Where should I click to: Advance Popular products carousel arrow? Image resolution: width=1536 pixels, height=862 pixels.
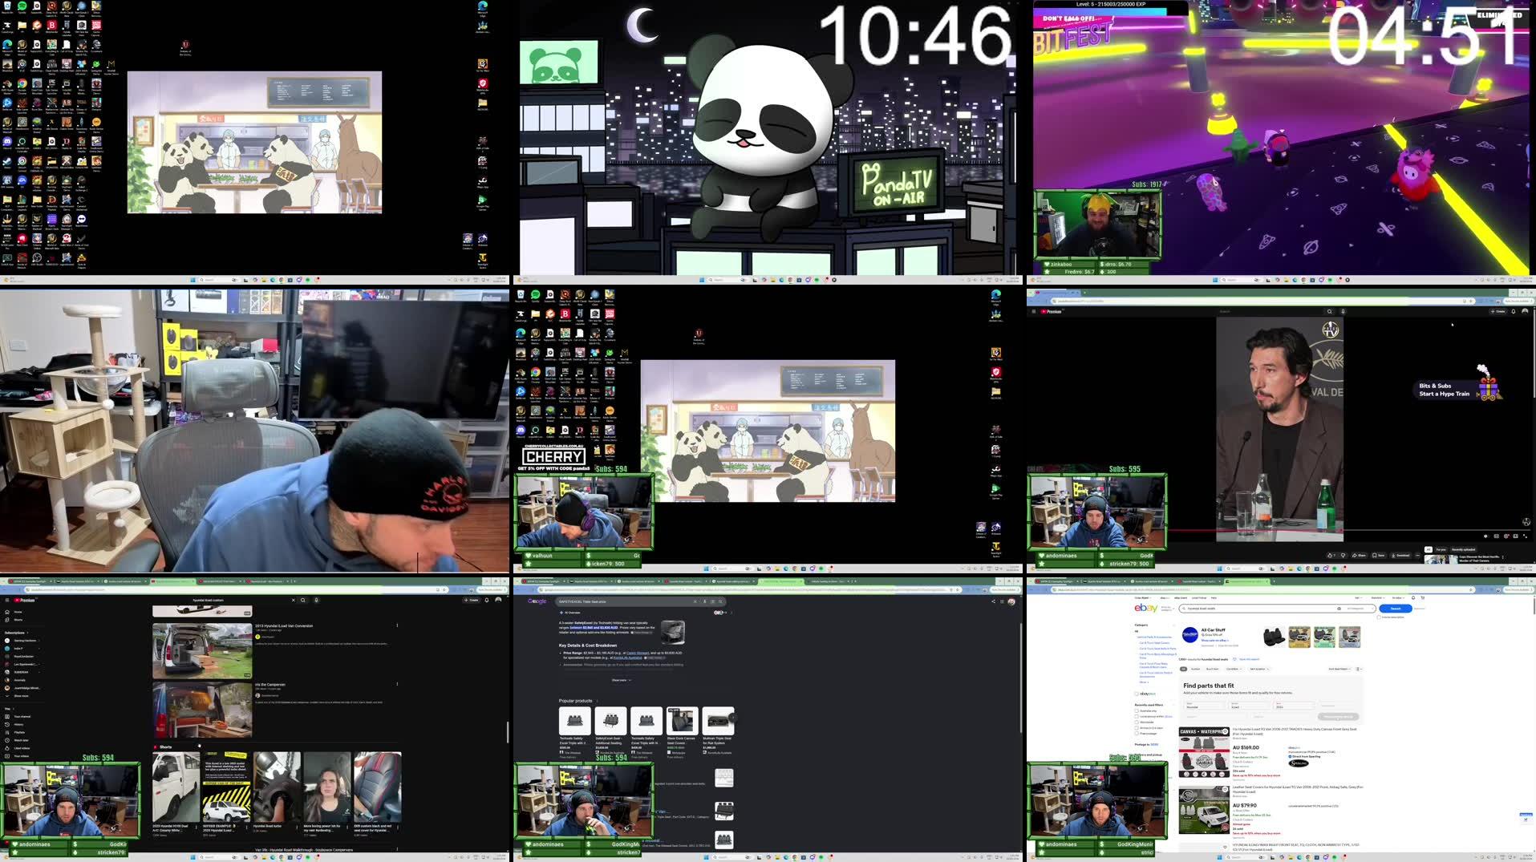tap(732, 717)
